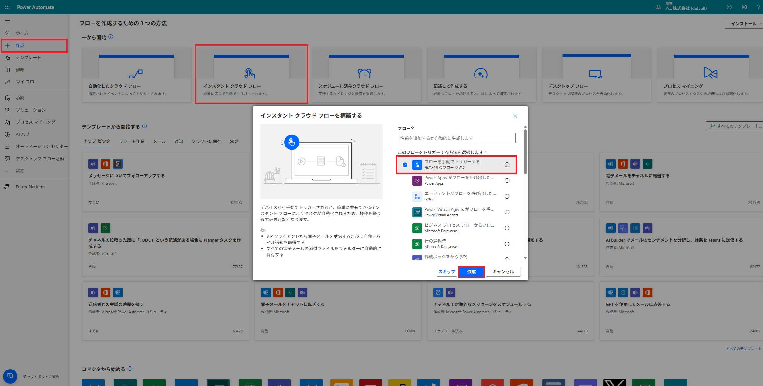Click the マイ フロー icon in sidebar

point(7,82)
